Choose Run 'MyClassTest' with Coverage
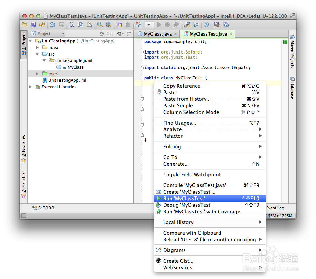Viewport: 316px width, 279px height. pyautogui.click(x=210, y=212)
